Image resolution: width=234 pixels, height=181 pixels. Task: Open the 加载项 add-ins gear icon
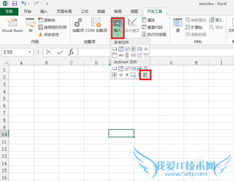tap(78, 25)
